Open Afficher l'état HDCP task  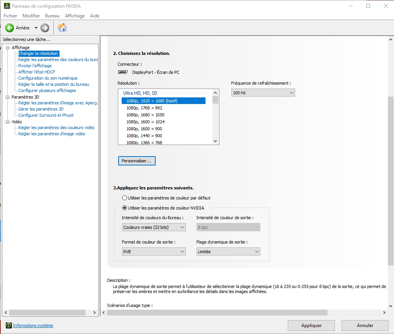[36, 72]
